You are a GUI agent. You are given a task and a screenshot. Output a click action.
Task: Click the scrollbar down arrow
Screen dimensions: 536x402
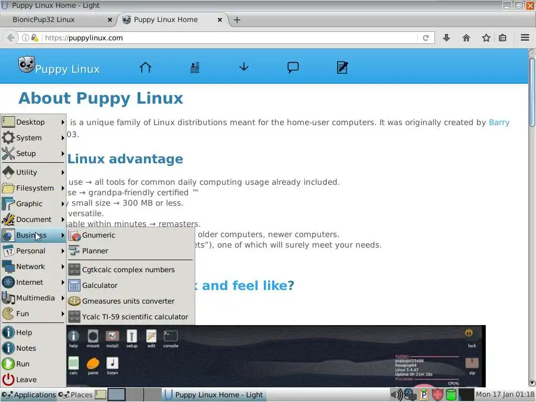(532, 383)
